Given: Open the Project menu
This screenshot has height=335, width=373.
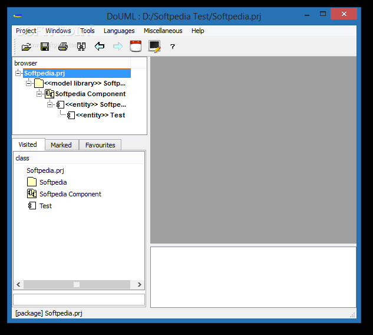Looking at the screenshot, I should (26, 31).
